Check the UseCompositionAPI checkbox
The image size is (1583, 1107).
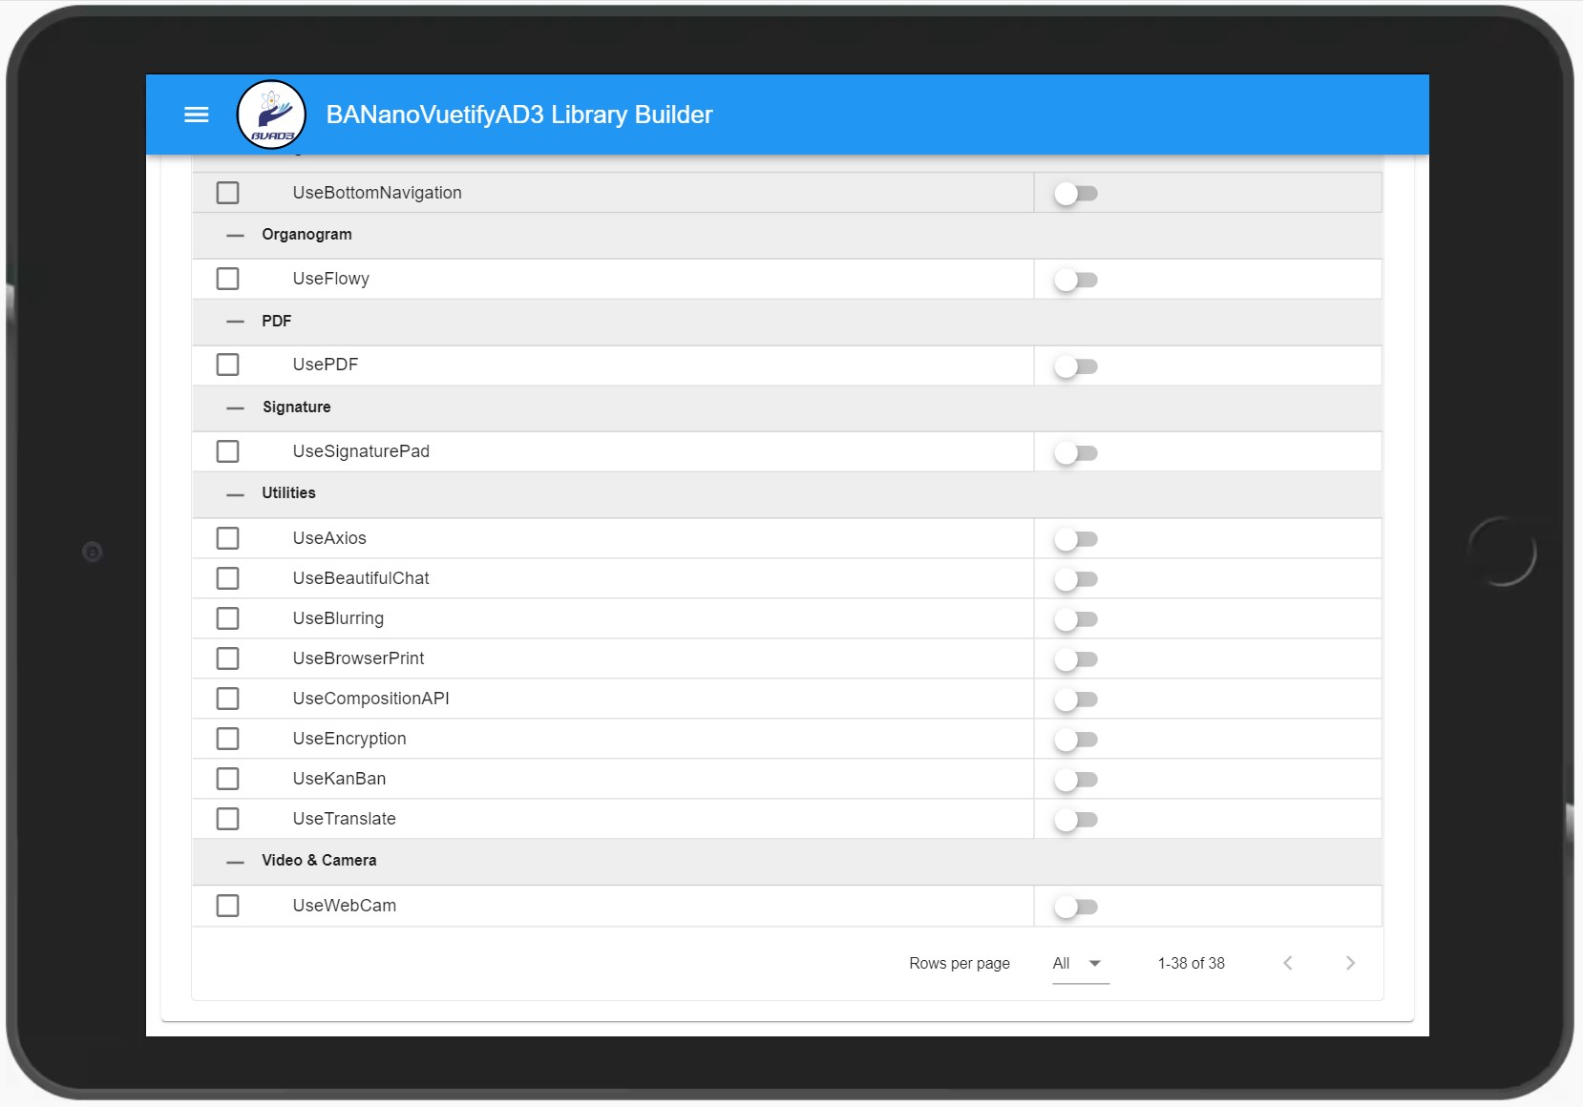(228, 699)
